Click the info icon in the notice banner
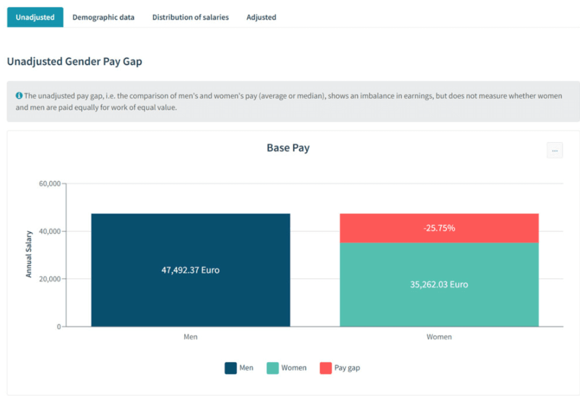 pyautogui.click(x=19, y=96)
